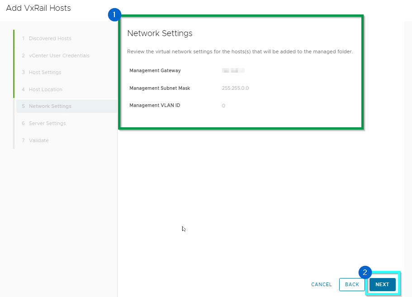Image resolution: width=412 pixels, height=297 pixels.
Task: Click the NEXT button
Action: [x=382, y=284]
